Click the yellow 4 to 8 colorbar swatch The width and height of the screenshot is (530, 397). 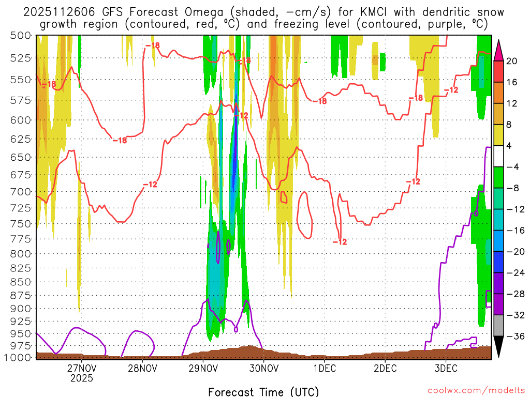[x=498, y=135]
